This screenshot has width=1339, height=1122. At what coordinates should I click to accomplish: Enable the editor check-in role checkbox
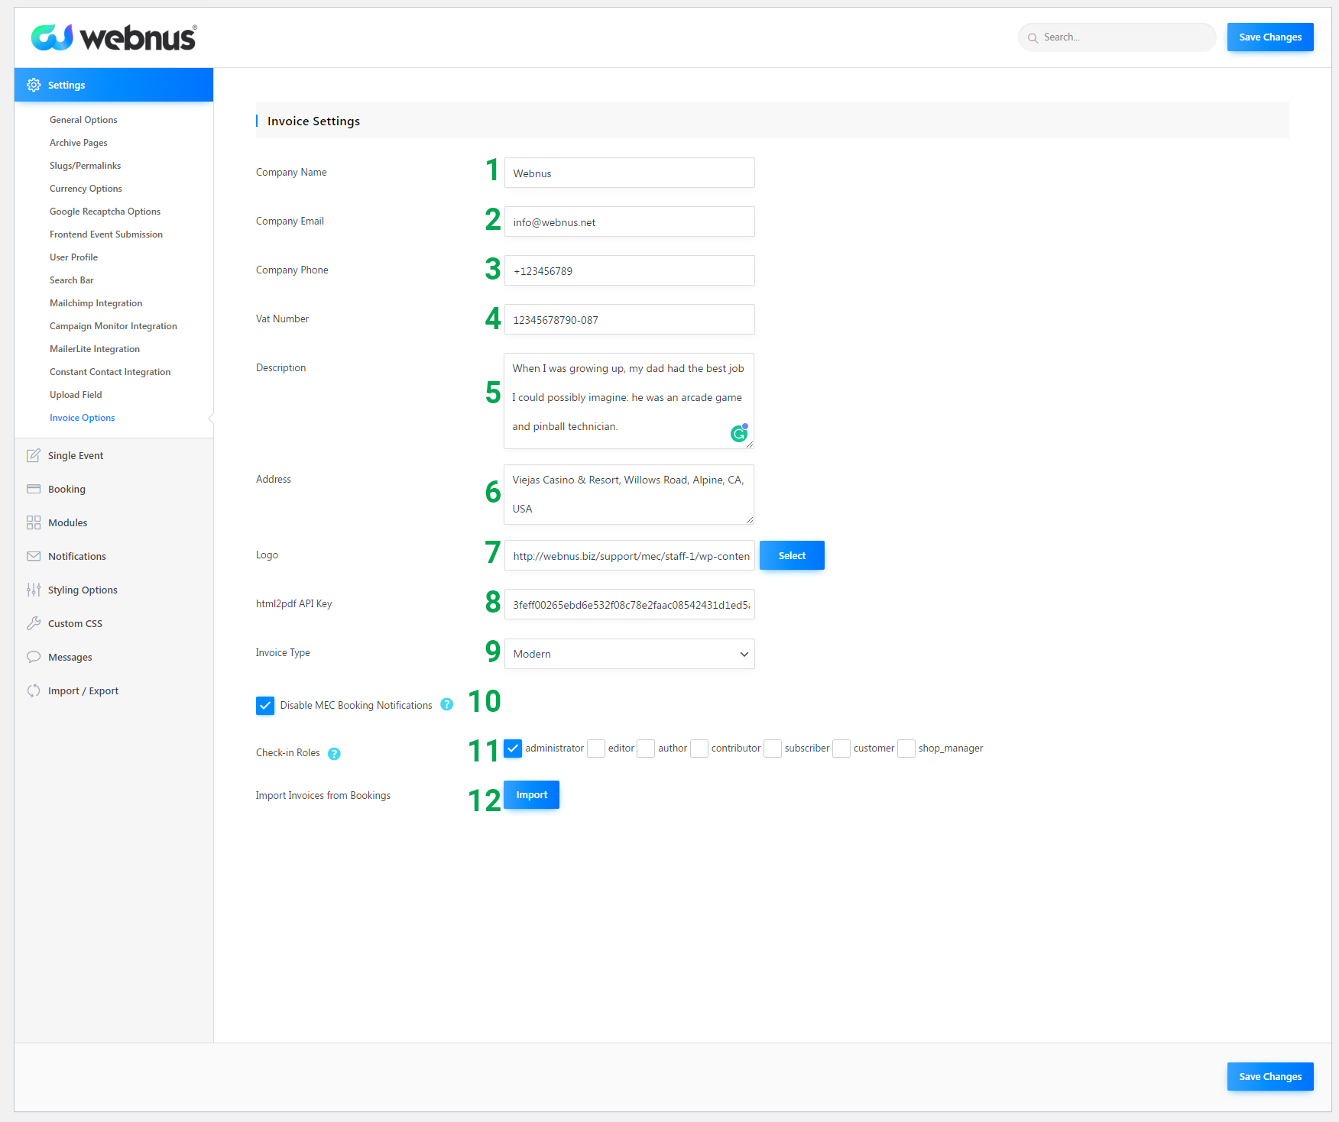pyautogui.click(x=596, y=749)
